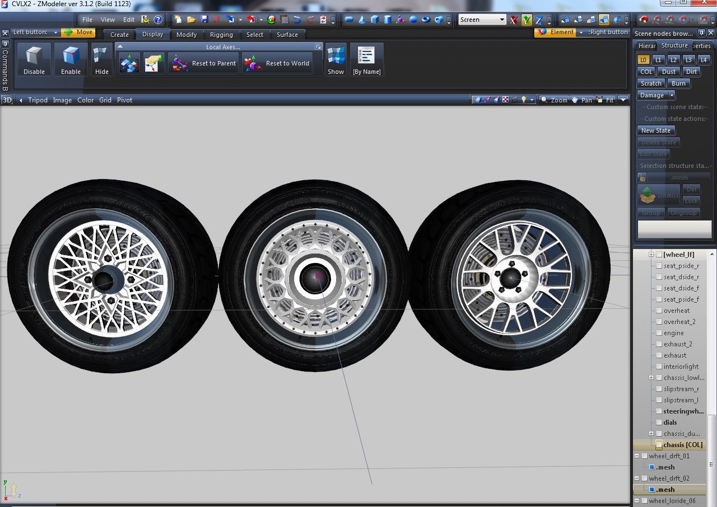Open the Damage dropdown arrow
The width and height of the screenshot is (717, 507).
click(672, 96)
